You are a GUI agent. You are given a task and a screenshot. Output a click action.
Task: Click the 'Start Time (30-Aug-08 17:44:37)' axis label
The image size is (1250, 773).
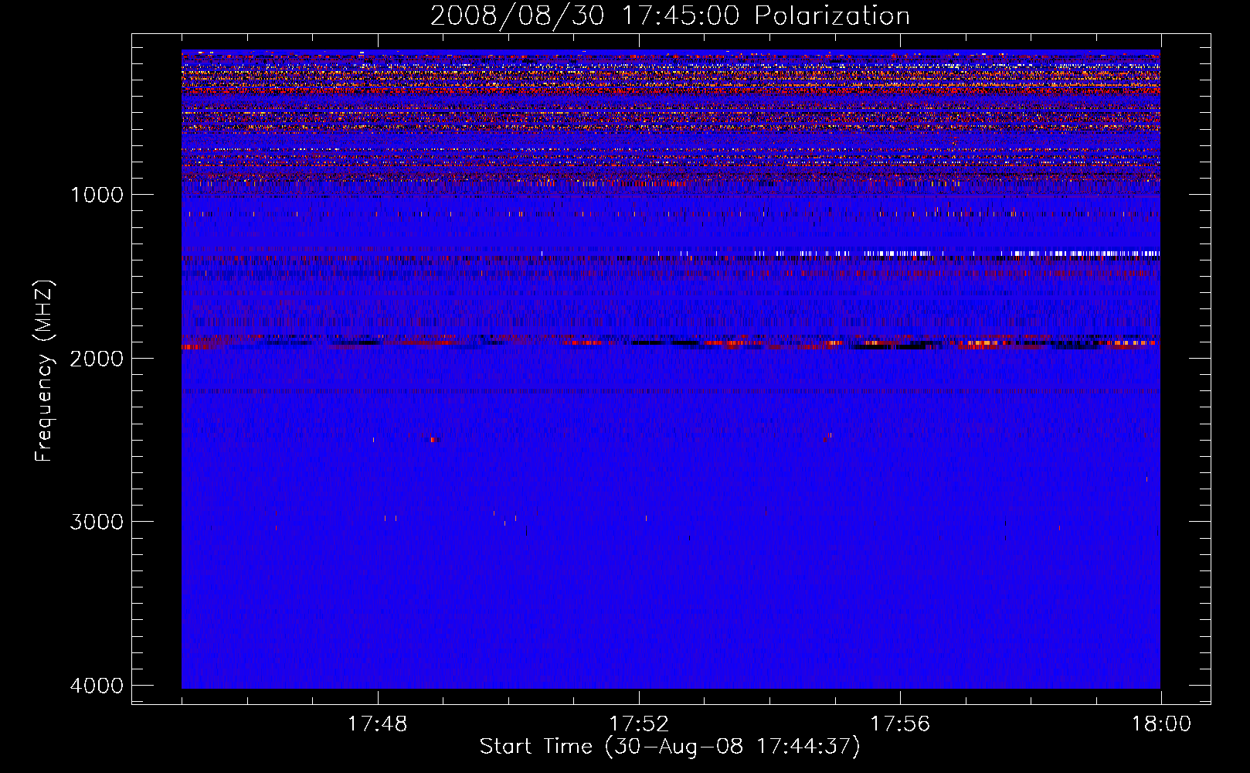click(670, 747)
